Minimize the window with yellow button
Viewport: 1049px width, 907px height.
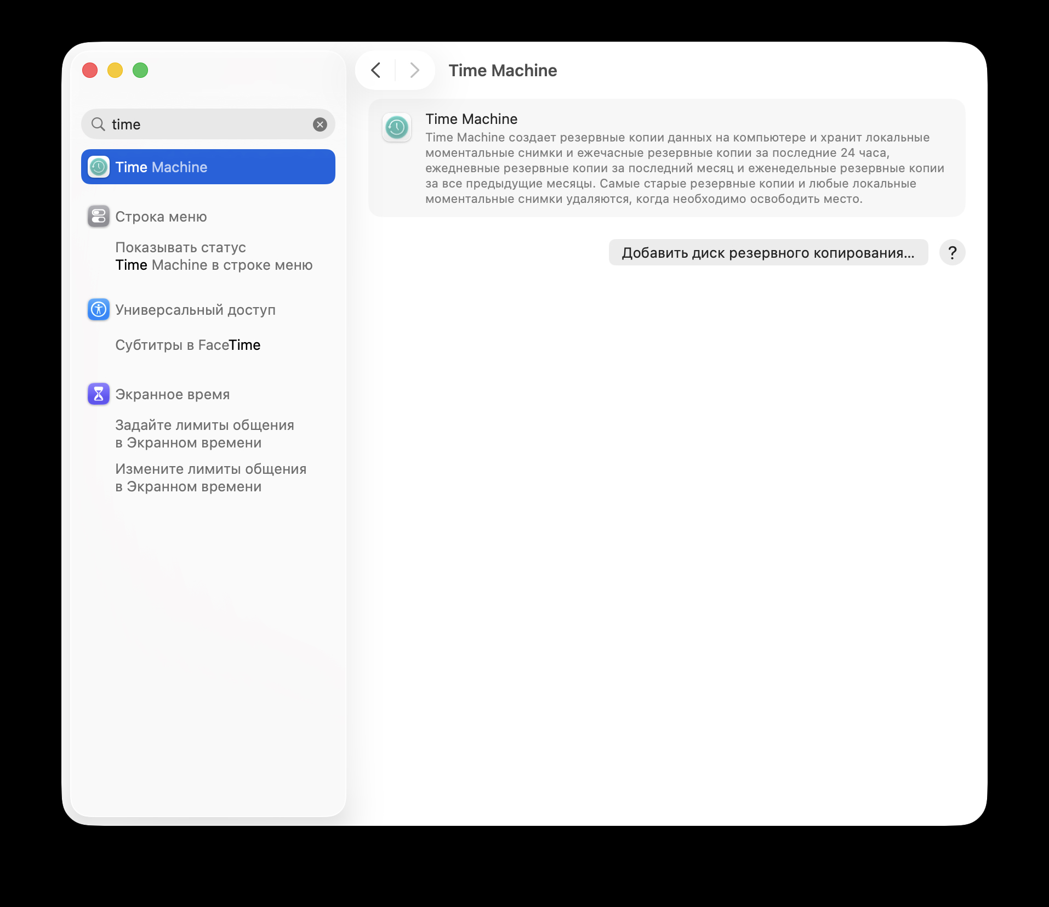click(x=115, y=70)
